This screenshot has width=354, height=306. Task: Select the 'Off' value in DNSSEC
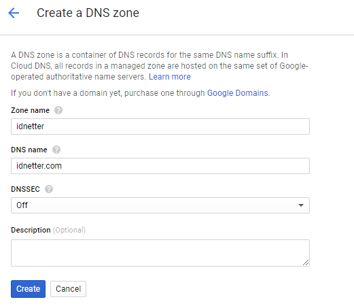[22, 205]
